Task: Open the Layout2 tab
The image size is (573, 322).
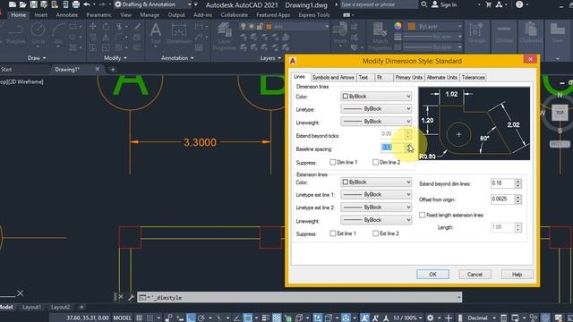Action: point(60,307)
